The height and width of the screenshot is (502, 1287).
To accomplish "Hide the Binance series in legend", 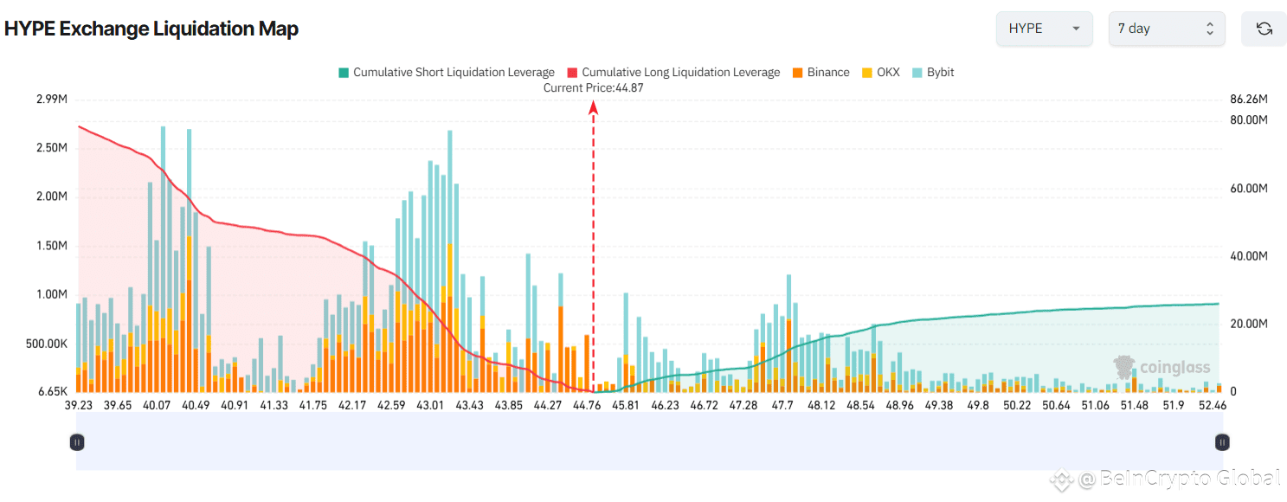I will [x=820, y=73].
